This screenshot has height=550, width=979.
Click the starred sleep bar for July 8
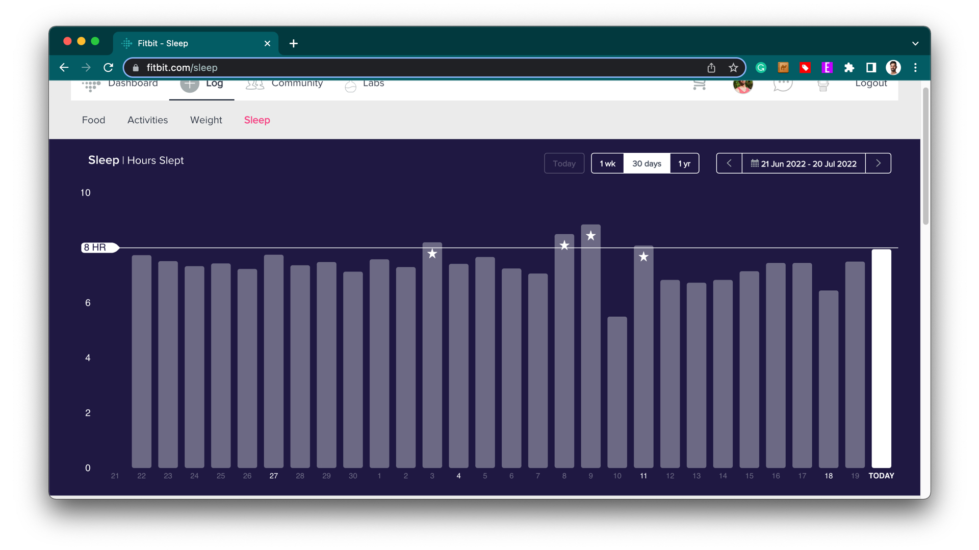[x=564, y=351]
